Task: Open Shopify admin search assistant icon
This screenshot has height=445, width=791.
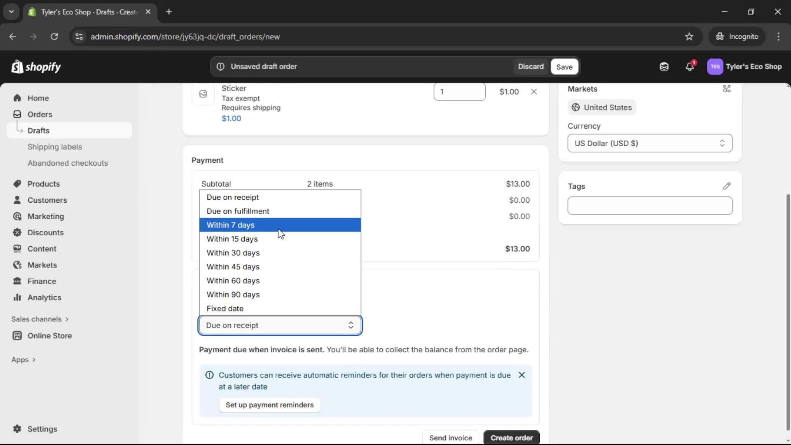Action: [664, 66]
